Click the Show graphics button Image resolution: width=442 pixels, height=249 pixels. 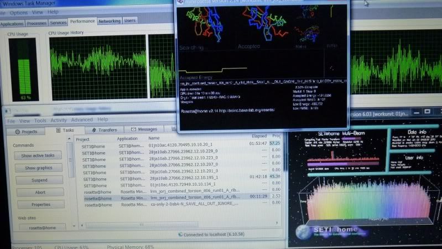[39, 168]
